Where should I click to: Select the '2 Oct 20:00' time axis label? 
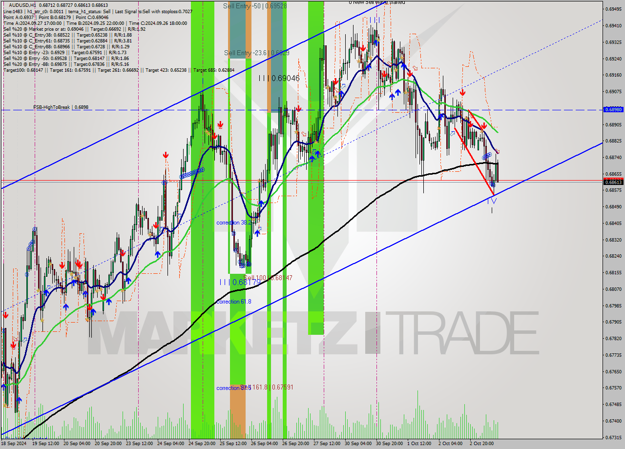482,444
